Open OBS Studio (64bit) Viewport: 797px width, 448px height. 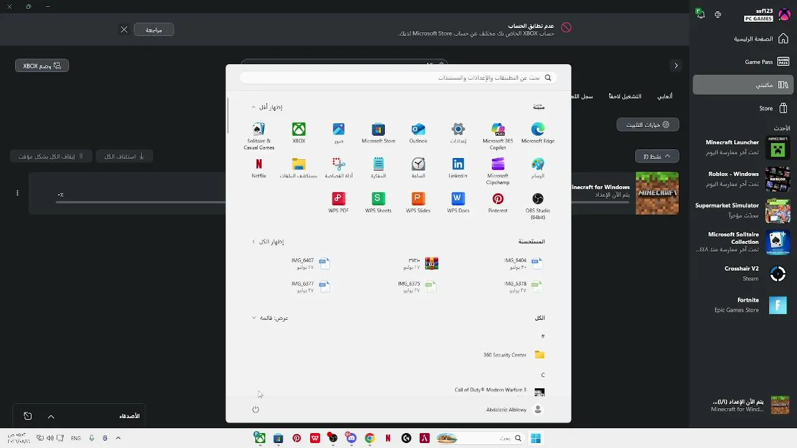click(x=537, y=206)
